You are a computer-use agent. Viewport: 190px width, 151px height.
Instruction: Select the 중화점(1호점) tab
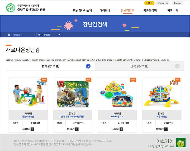tap(50, 66)
